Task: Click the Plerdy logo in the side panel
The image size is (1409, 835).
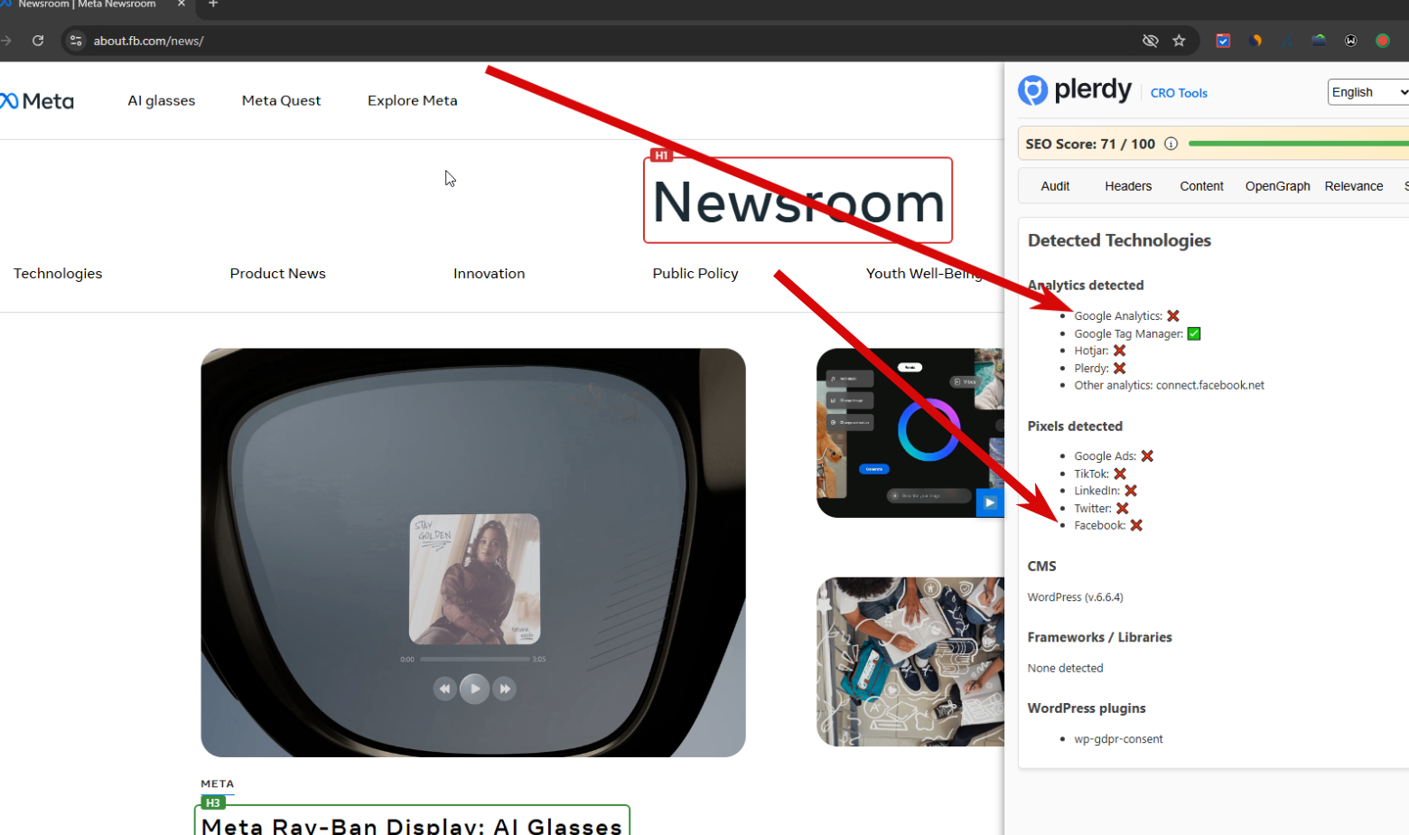Action: pos(1075,89)
